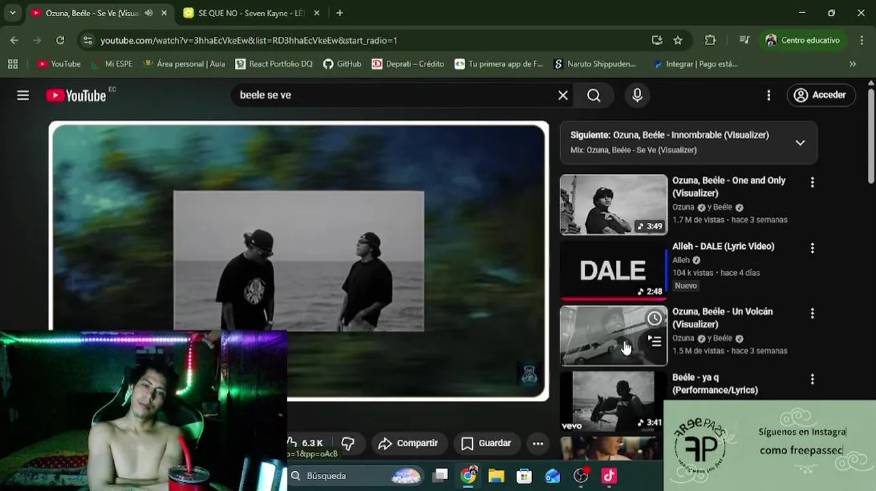This screenshot has height=491, width=876.
Task: Open more actions ellipsis below video
Action: [538, 443]
